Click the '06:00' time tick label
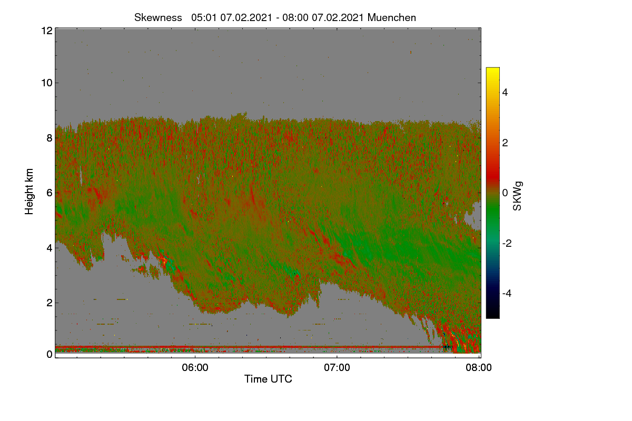632x421 pixels. pos(195,368)
